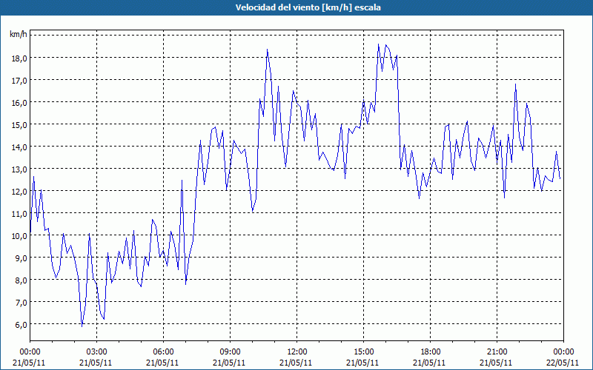Click the '17,0' y-axis value
Viewport: 593px width, 370px height.
click(x=19, y=80)
